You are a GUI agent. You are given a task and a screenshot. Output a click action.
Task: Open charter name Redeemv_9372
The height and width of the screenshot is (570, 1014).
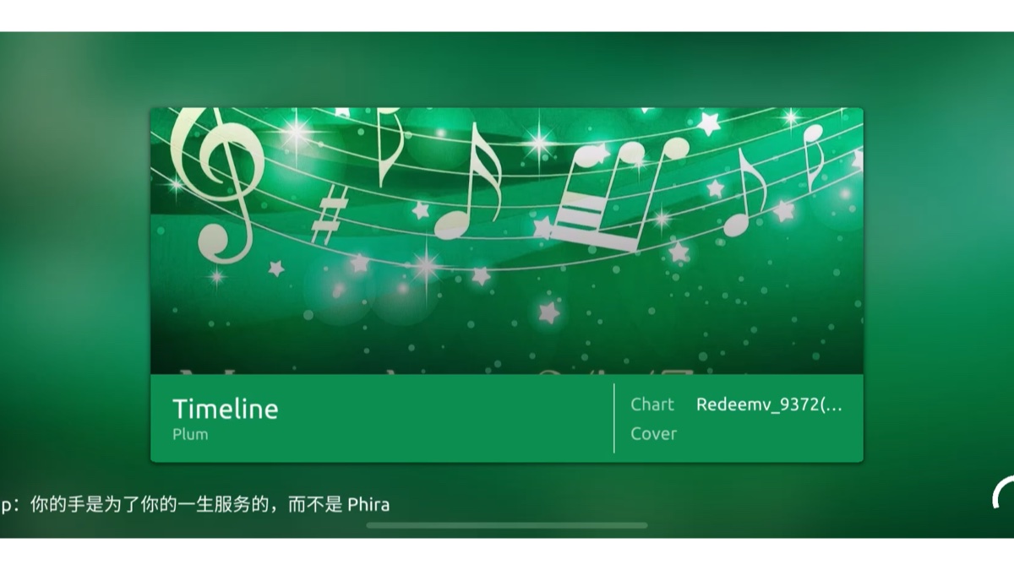click(x=769, y=404)
